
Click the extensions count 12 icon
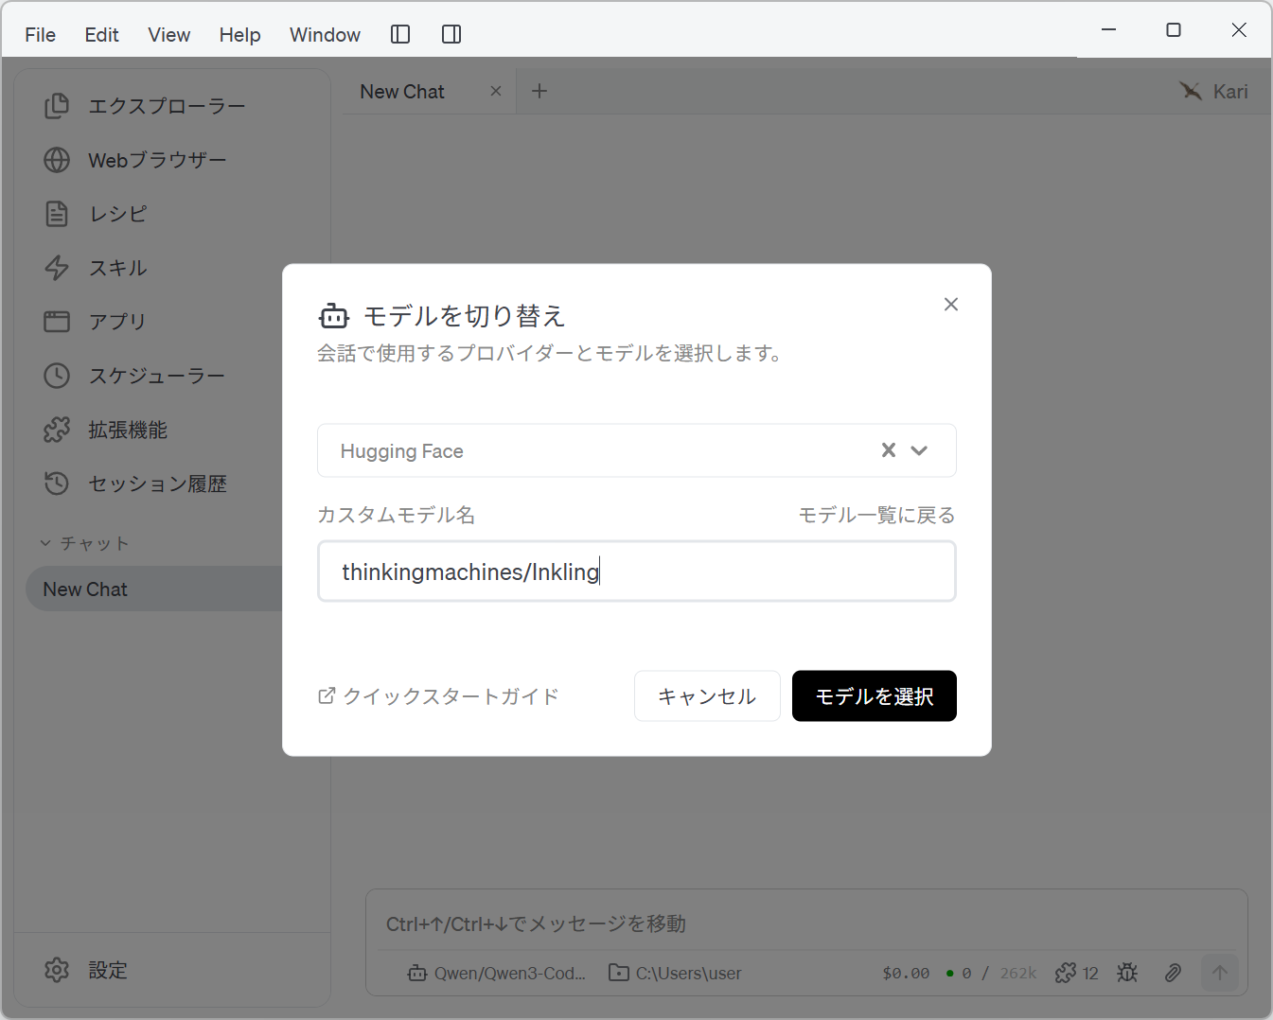[1076, 973]
